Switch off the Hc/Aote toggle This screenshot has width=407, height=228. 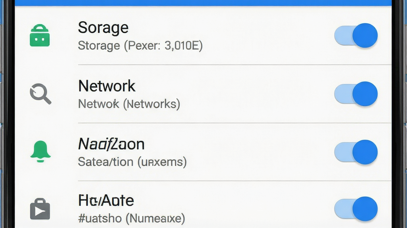point(356,209)
